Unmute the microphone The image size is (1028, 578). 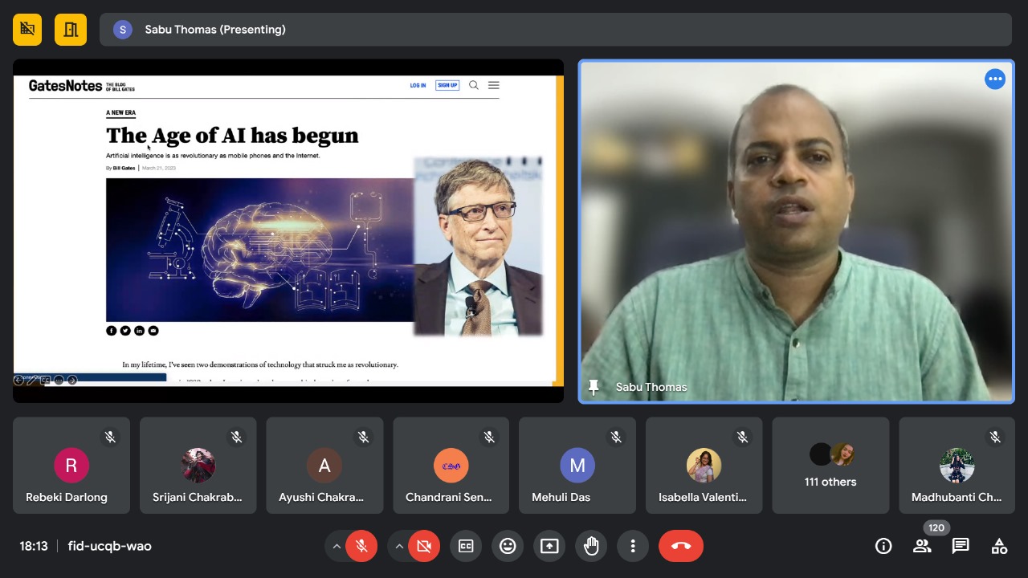click(362, 546)
